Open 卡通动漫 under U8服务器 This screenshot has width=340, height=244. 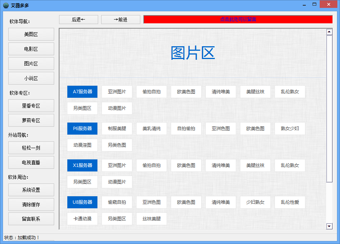coord(82,219)
